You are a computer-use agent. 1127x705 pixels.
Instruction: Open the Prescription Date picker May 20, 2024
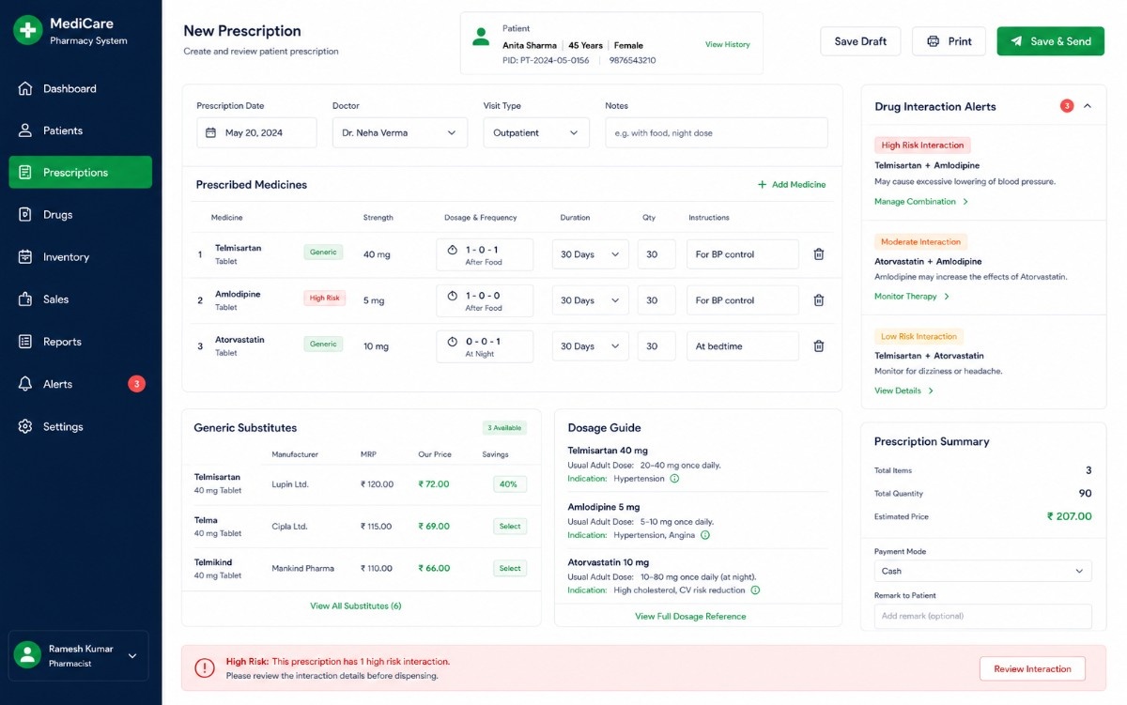pyautogui.click(x=256, y=133)
